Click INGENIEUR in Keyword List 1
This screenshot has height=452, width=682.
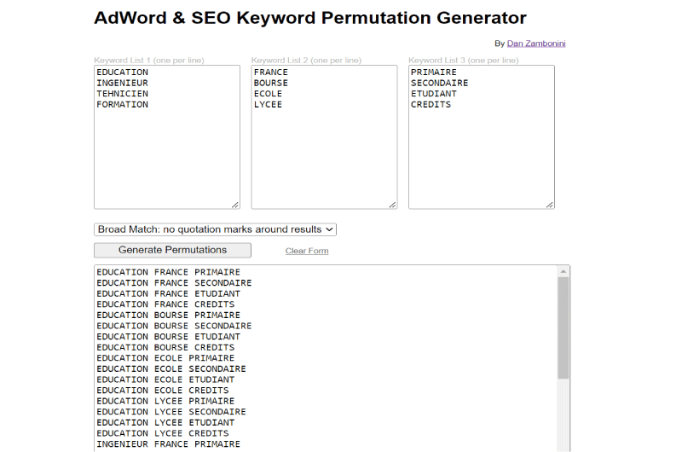(x=122, y=83)
